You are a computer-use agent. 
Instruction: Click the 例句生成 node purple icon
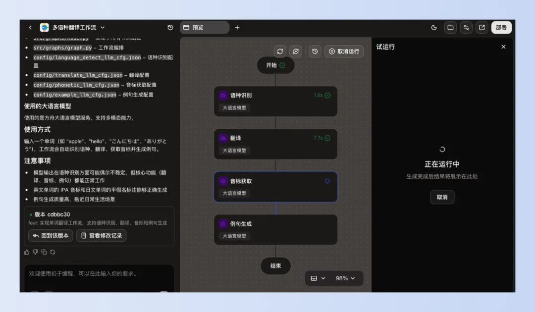click(223, 224)
